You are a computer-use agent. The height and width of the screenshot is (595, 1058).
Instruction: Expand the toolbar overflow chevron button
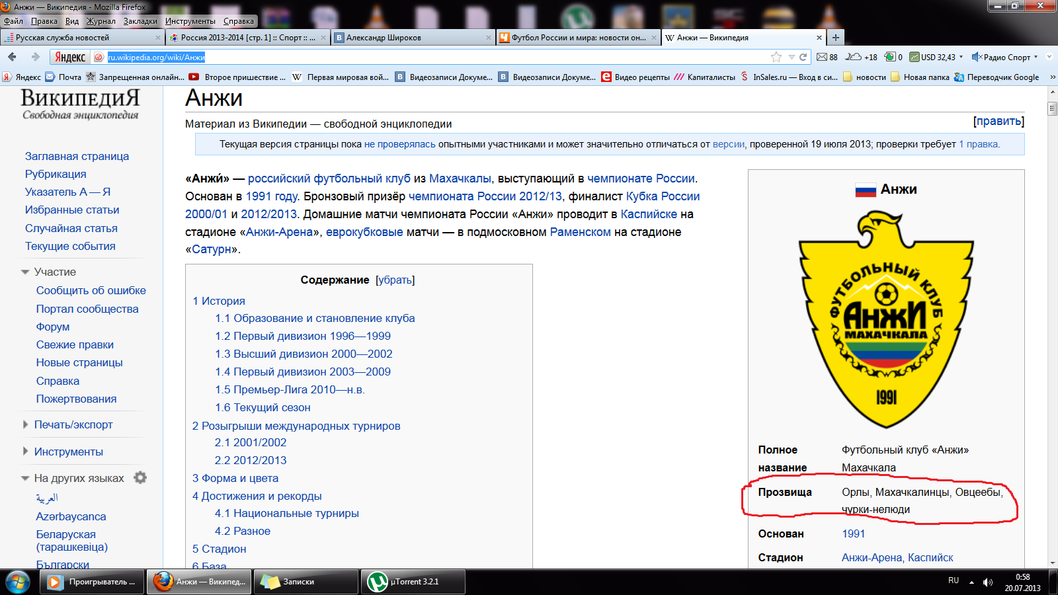pyautogui.click(x=1049, y=57)
